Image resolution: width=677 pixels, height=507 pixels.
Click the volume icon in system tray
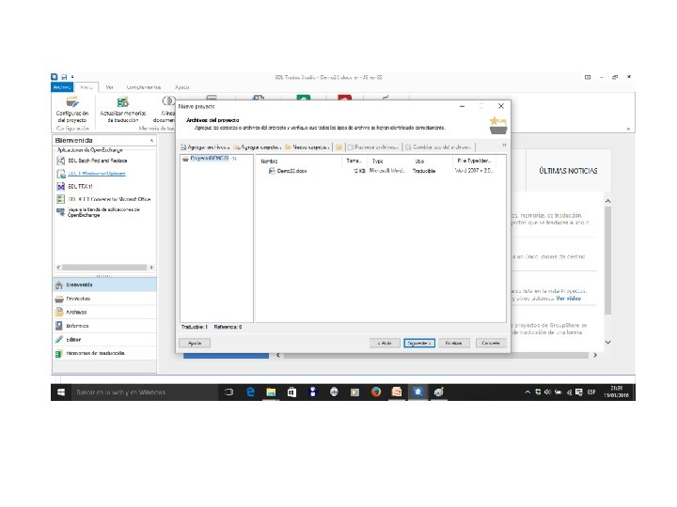[548, 392]
